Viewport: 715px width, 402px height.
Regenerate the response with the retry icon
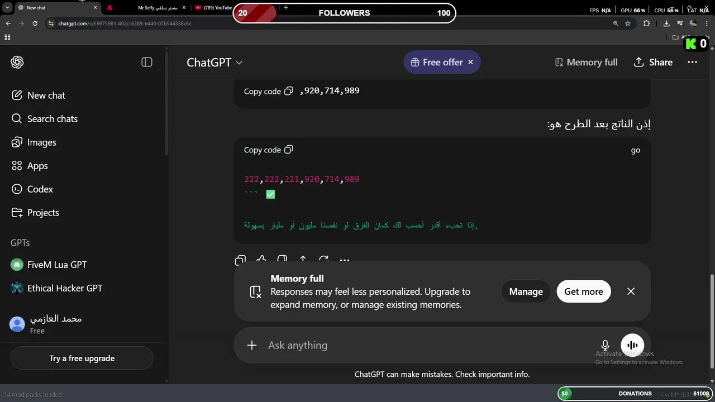[x=323, y=260]
